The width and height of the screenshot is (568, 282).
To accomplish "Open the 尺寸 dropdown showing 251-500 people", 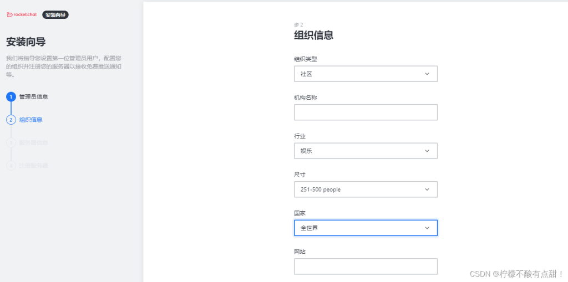I will (x=366, y=189).
